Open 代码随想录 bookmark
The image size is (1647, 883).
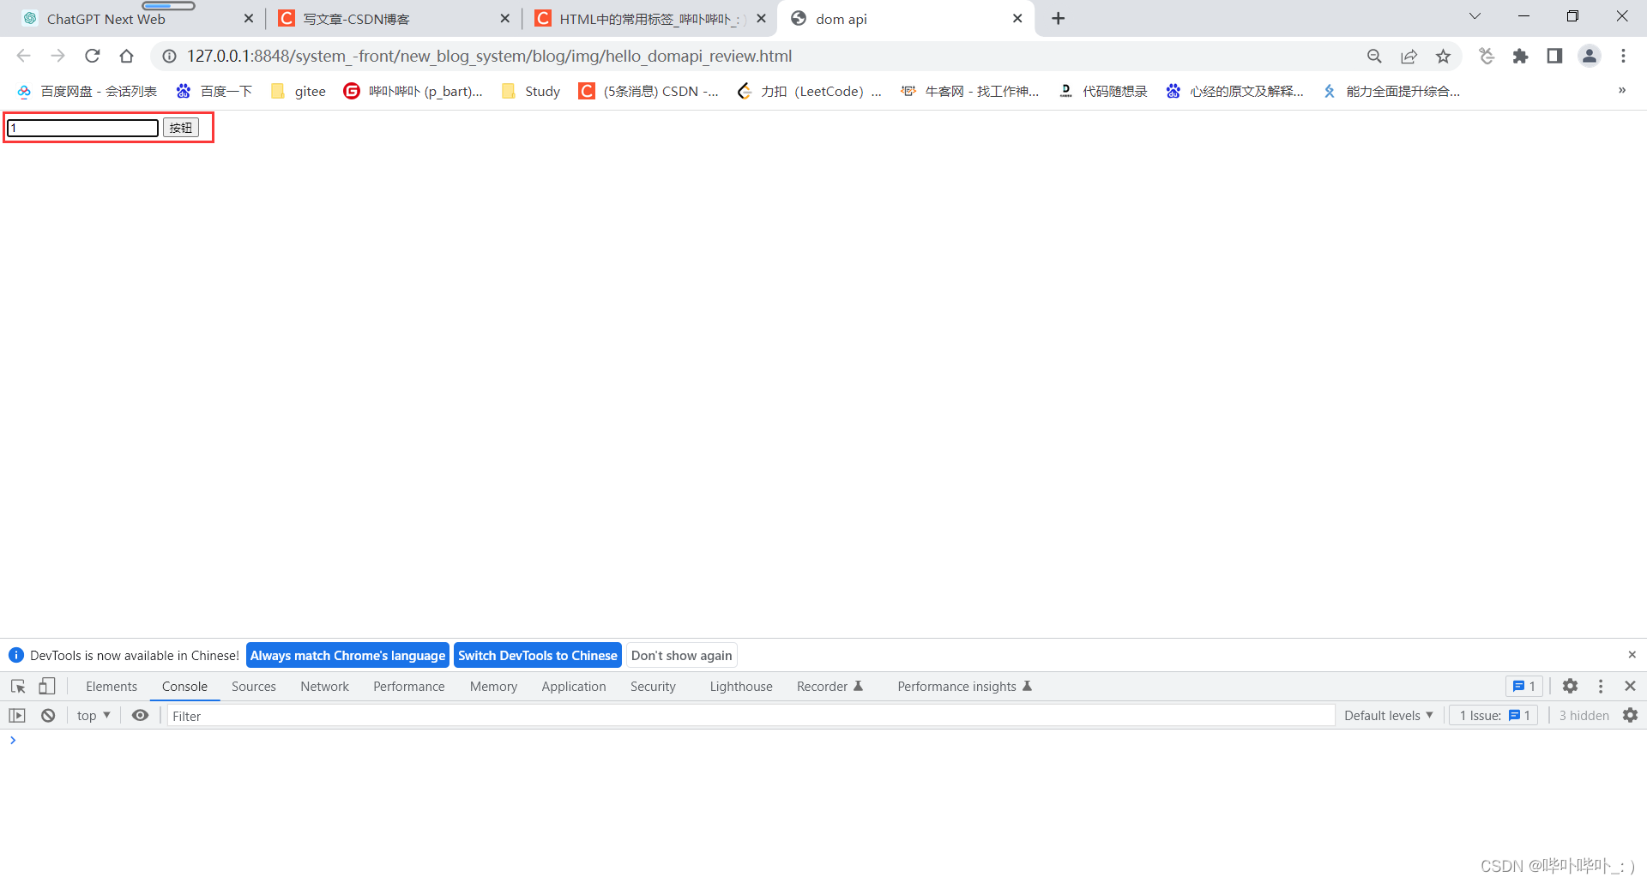point(1103,91)
